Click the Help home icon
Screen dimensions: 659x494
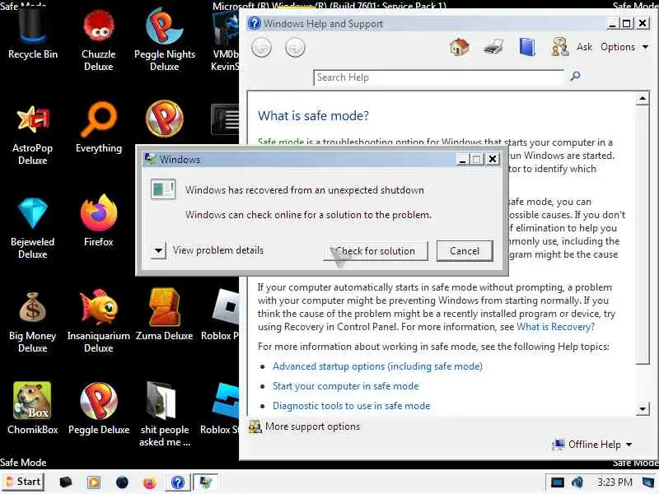click(x=460, y=47)
